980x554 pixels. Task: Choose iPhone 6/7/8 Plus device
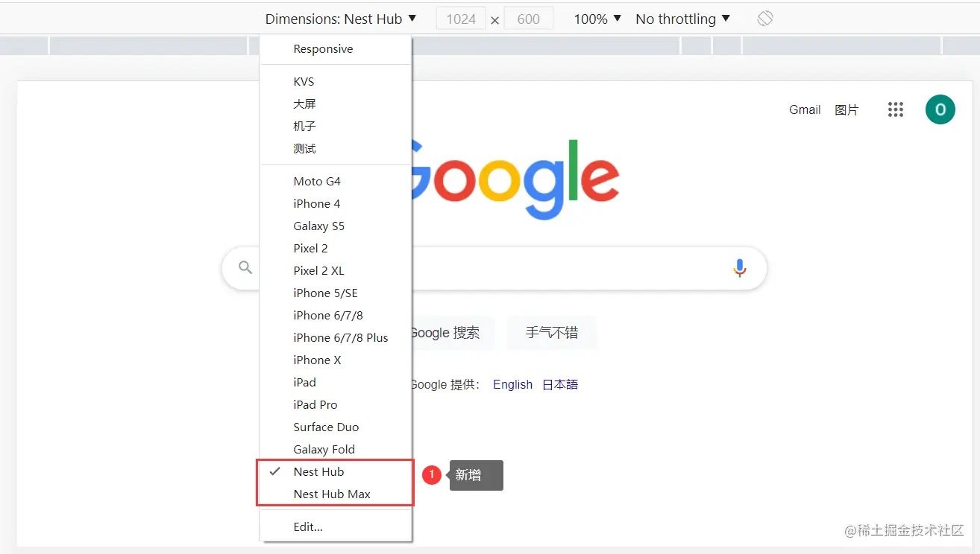(x=336, y=338)
